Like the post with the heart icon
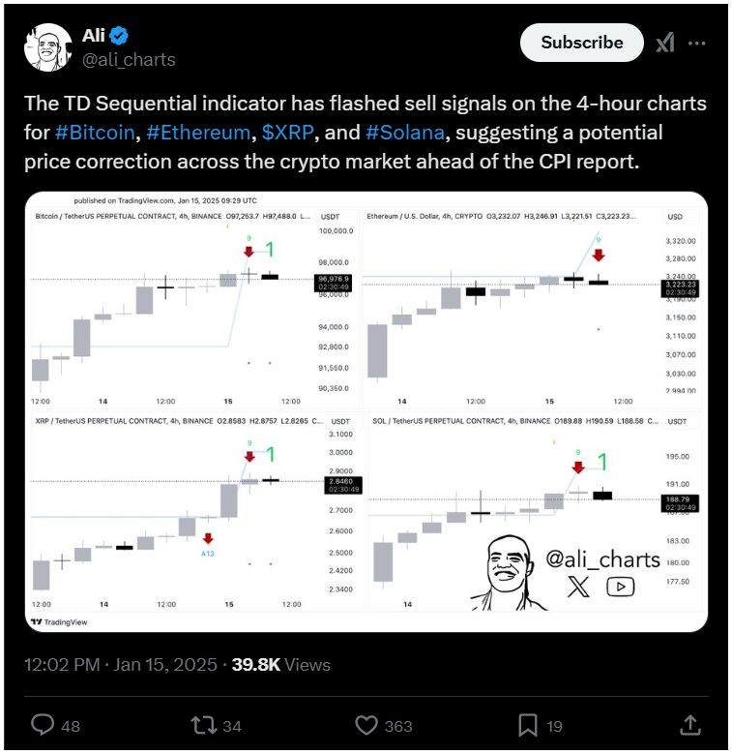Screen dimensions: 732x754 click(366, 725)
